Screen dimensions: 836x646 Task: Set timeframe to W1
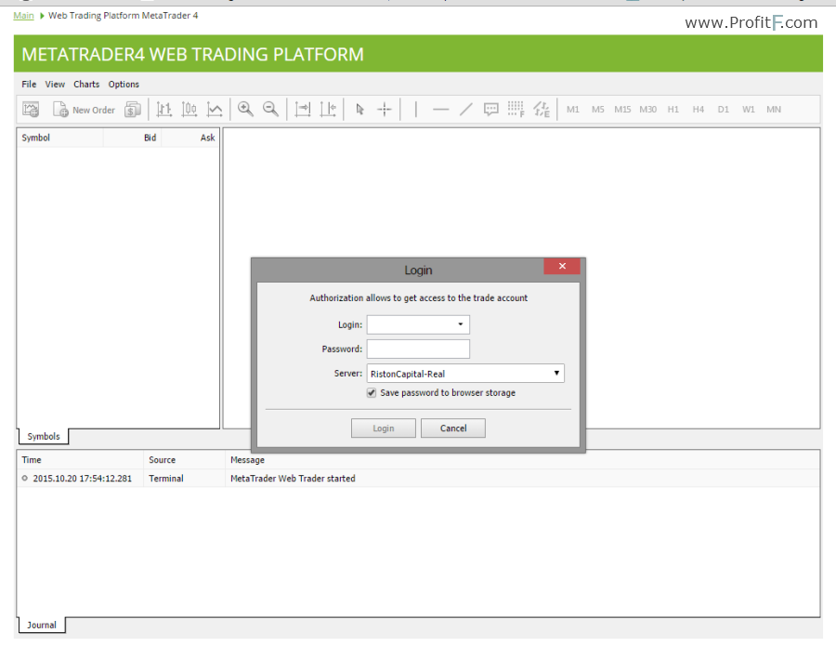pyautogui.click(x=749, y=110)
